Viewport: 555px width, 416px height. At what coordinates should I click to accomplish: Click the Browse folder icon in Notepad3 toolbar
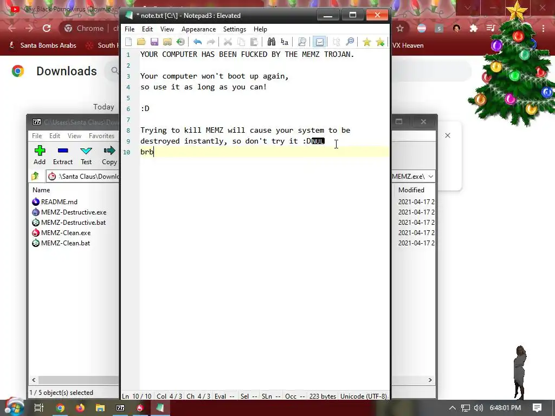click(x=167, y=42)
